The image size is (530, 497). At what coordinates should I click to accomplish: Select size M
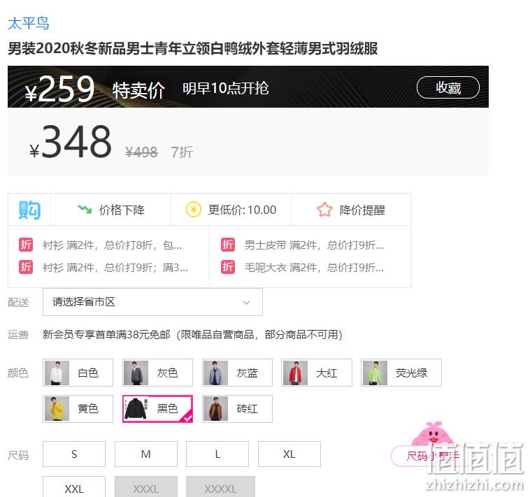click(145, 454)
